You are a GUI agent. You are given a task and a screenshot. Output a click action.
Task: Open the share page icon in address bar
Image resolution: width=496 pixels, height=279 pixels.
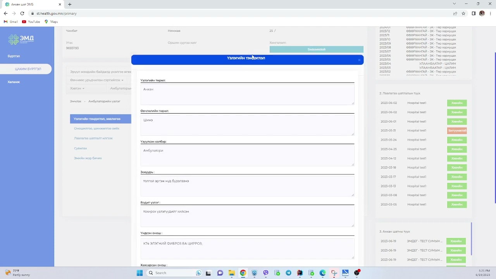tap(455, 14)
